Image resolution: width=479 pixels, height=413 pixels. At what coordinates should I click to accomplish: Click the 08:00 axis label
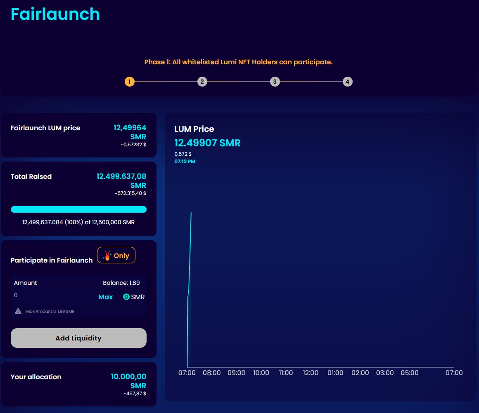coord(212,373)
